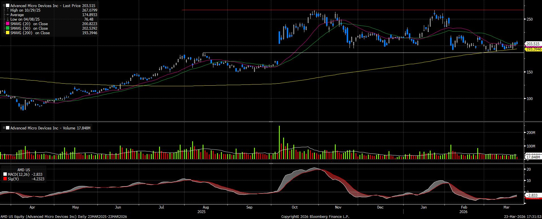Click the white Last Price series swatch
This screenshot has height=219, width=542.
[8, 6]
